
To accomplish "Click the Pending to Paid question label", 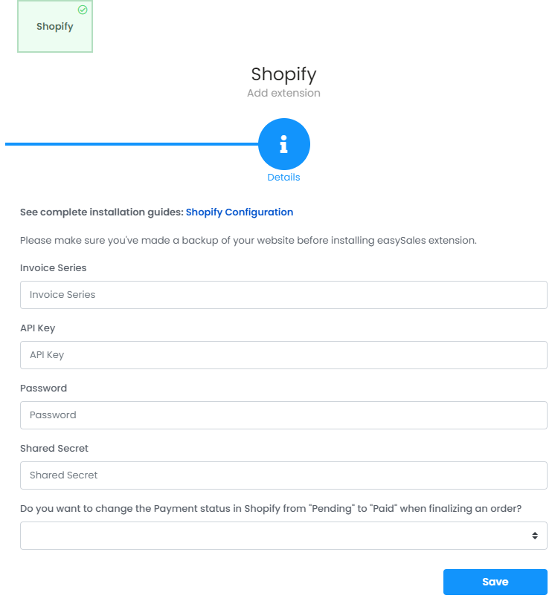I will 271,509.
